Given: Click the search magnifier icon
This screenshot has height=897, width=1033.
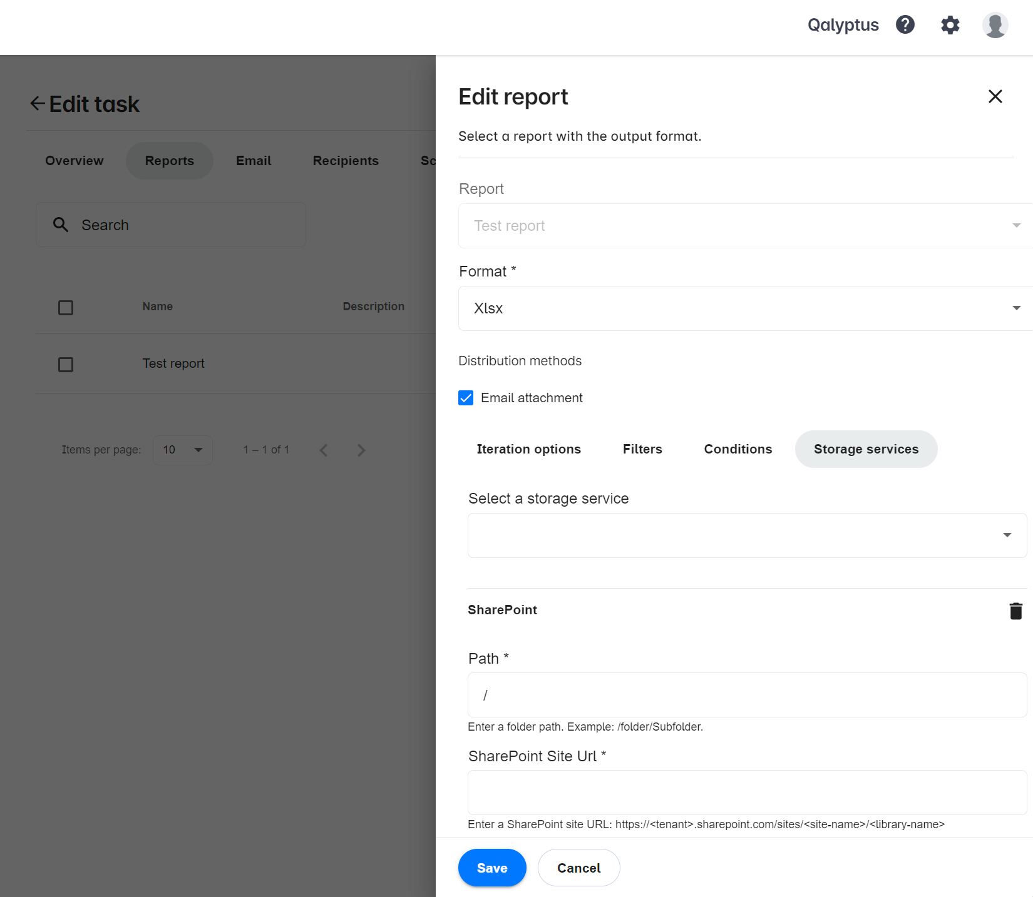Looking at the screenshot, I should (61, 225).
